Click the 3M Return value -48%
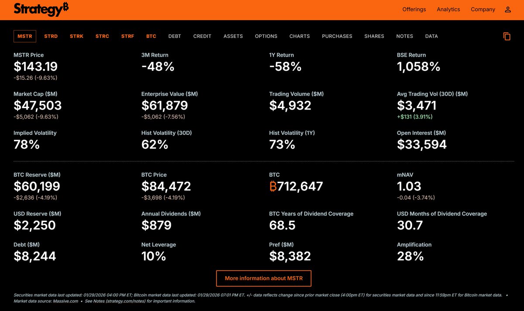This screenshot has height=311, width=524. 158,66
